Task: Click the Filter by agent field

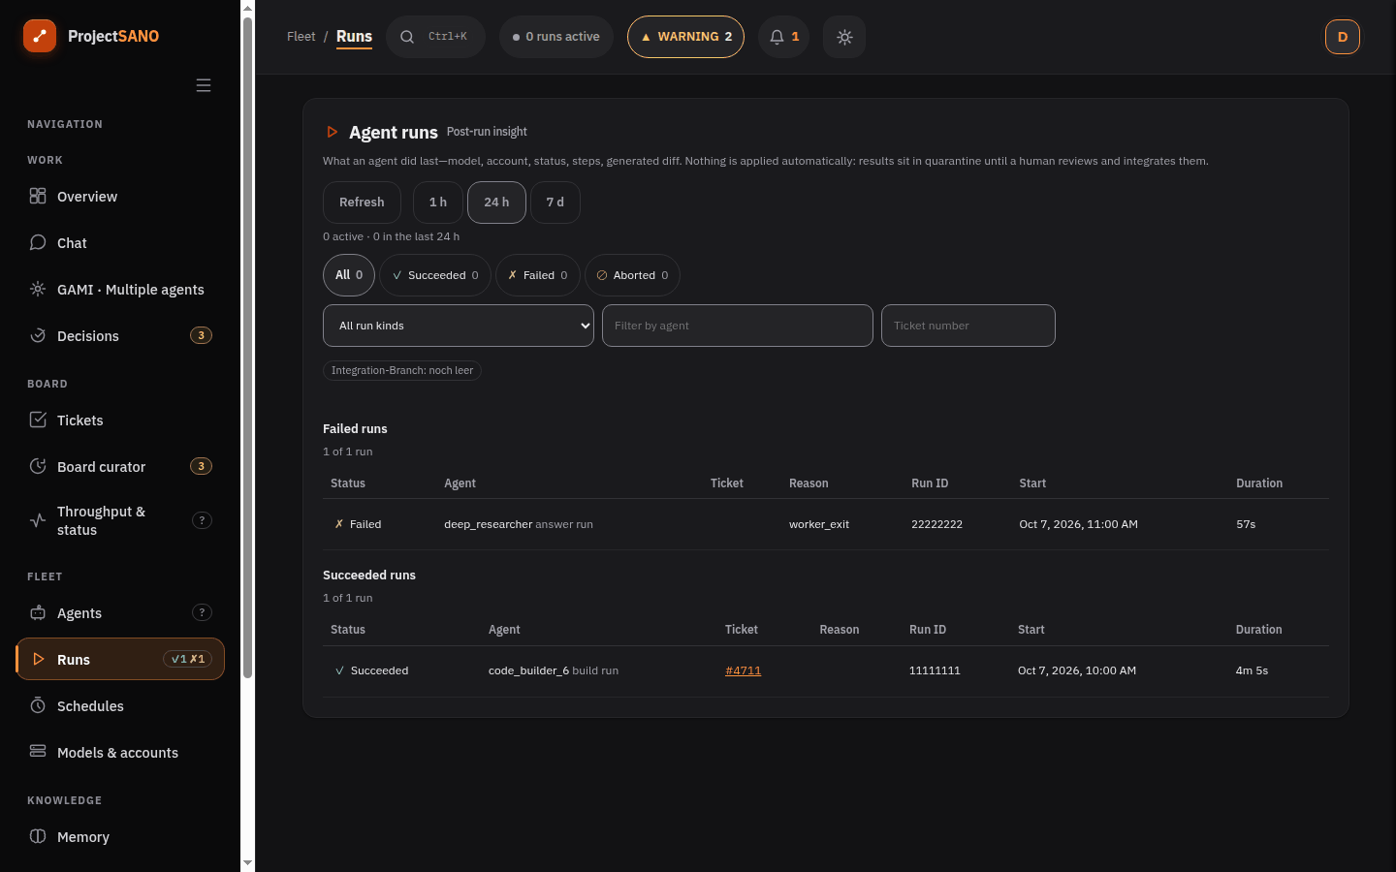Action: click(738, 326)
